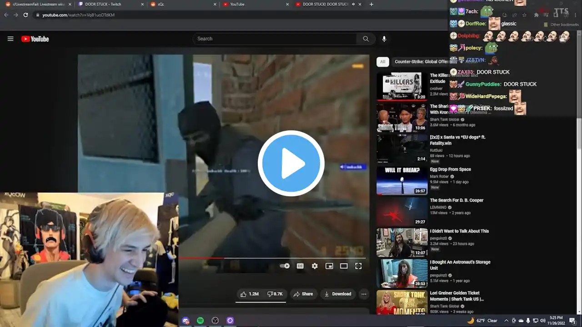
Task: Open a new browser tab
Action: (371, 5)
